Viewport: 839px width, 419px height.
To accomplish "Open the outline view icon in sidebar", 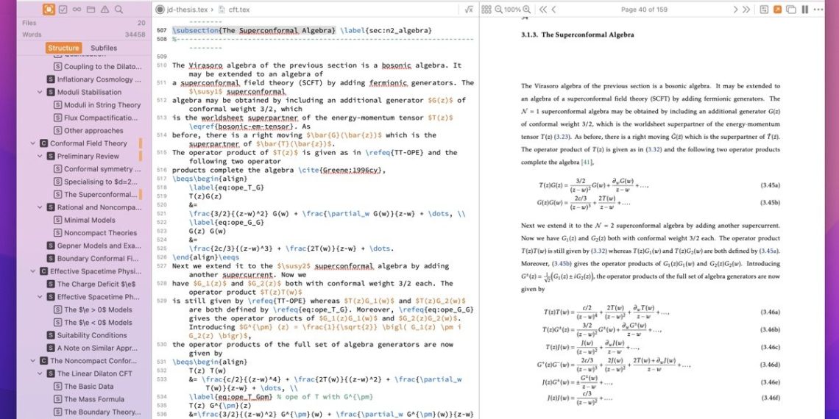I will pyautogui.click(x=49, y=10).
